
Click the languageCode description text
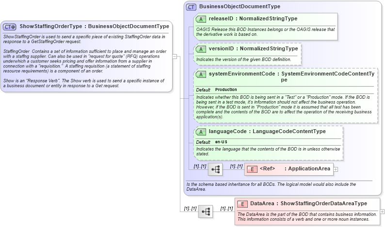pos(268,151)
